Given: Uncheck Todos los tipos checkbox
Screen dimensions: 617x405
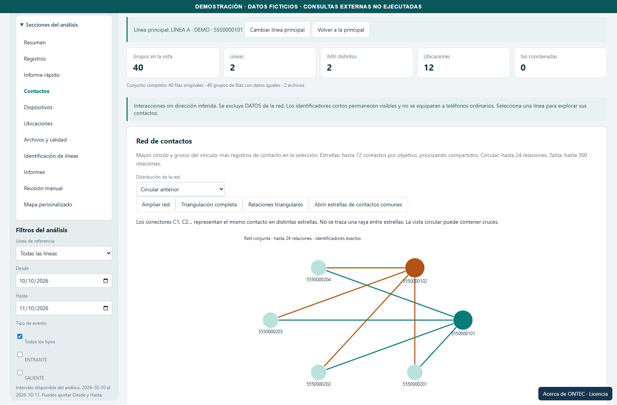Looking at the screenshot, I should 20,336.
